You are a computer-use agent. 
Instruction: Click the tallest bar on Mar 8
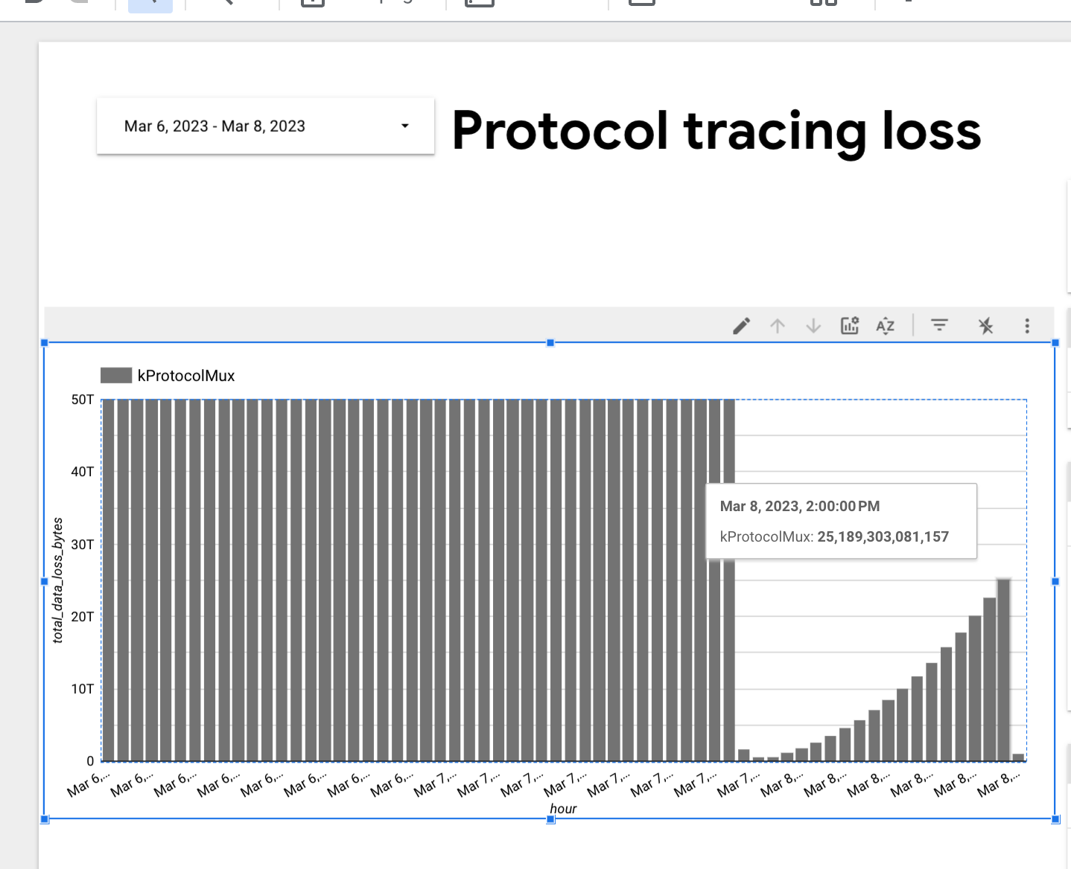1004,670
